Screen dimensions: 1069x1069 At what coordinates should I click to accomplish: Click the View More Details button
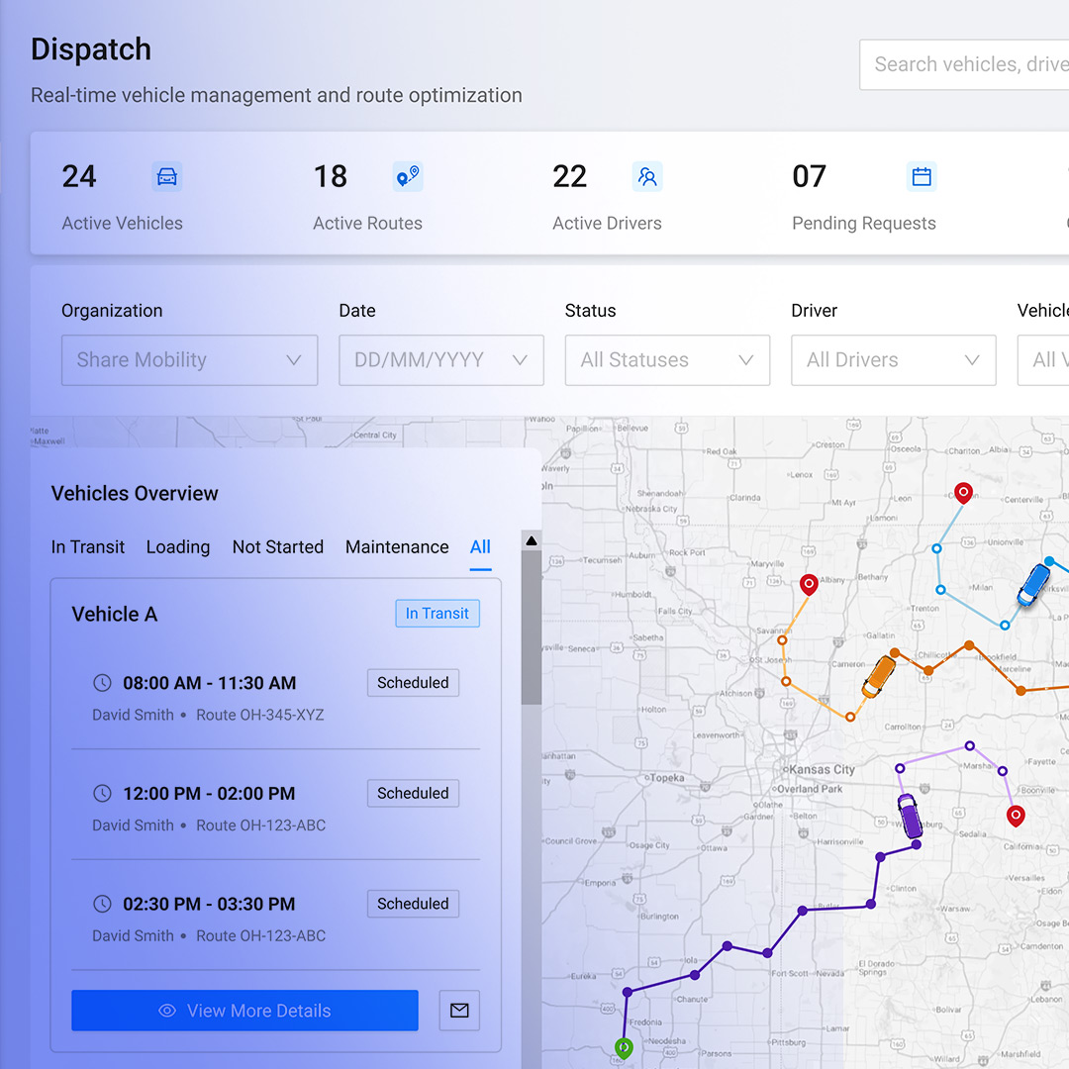(244, 1011)
